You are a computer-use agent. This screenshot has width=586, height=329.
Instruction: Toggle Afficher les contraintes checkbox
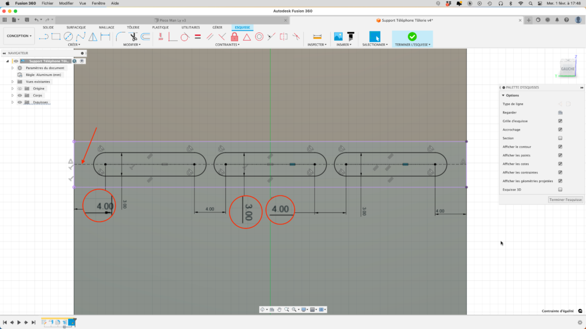[560, 172]
